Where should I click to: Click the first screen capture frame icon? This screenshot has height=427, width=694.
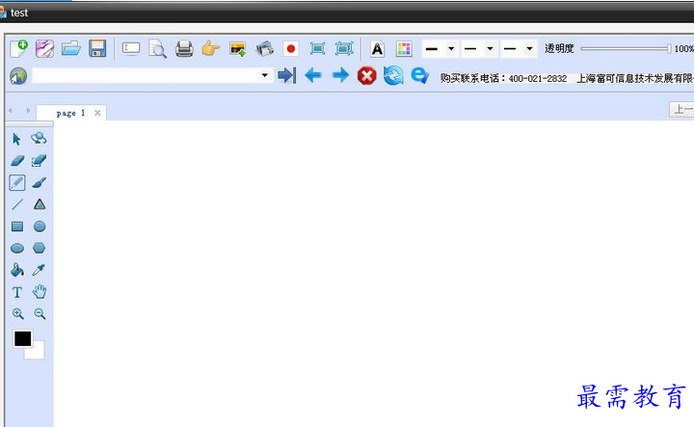pos(317,48)
